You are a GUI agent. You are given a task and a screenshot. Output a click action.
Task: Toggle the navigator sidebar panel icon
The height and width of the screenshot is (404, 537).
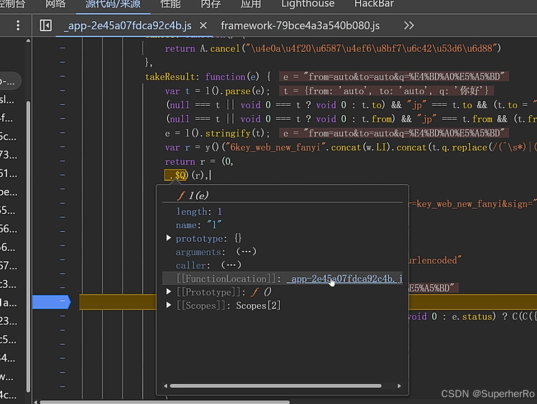point(45,25)
